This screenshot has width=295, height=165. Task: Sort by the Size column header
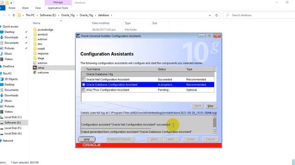pyautogui.click(x=154, y=23)
